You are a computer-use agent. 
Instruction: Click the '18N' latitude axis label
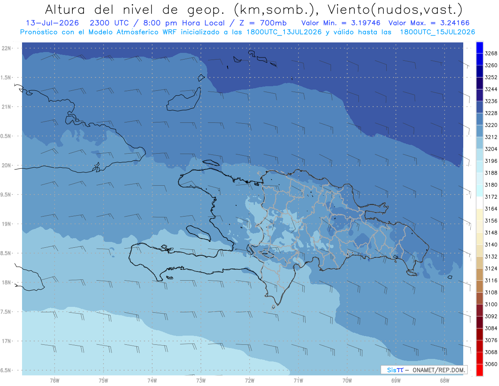click(7, 283)
